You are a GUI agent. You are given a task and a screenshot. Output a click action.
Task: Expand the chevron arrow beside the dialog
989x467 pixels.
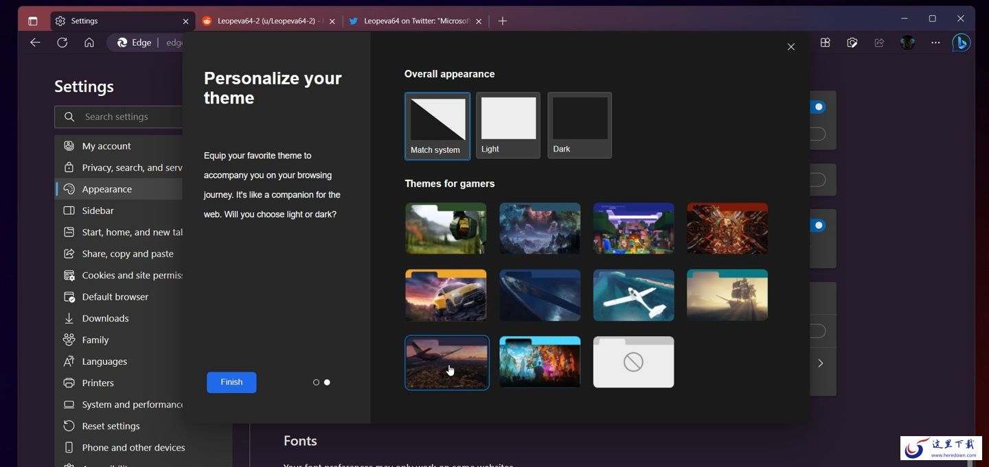[821, 363]
